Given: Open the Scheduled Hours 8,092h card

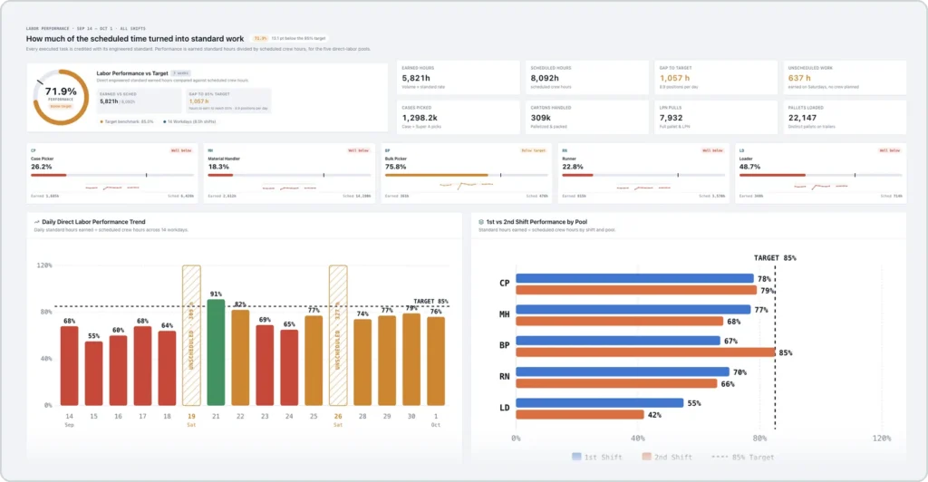Looking at the screenshot, I should [x=587, y=78].
